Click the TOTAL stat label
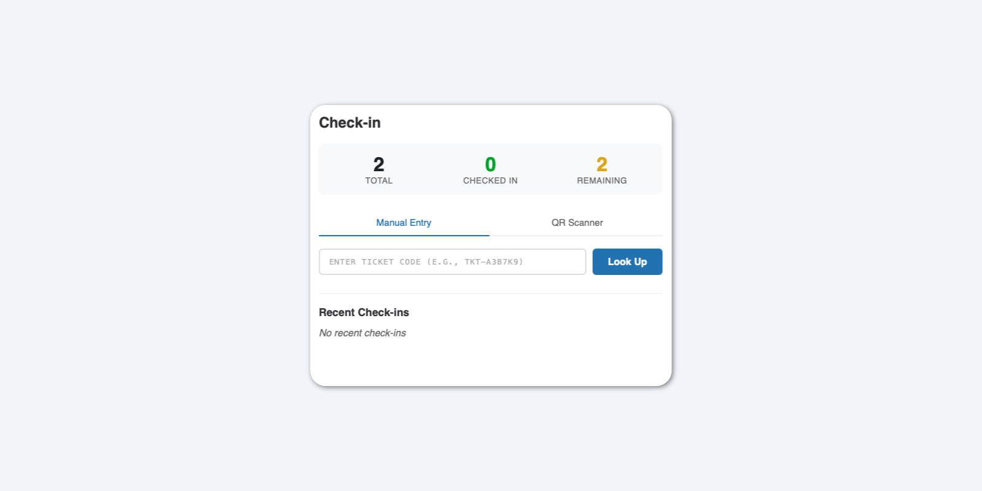 click(379, 180)
